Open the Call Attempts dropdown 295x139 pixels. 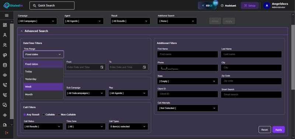click(x=188, y=108)
